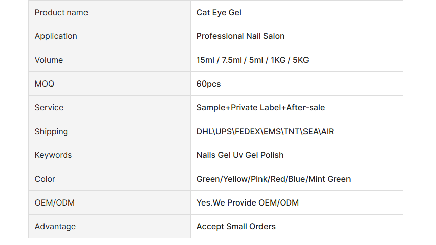The height and width of the screenshot is (245, 436).
Task: Select Accept Small Orders text
Action: (x=236, y=227)
